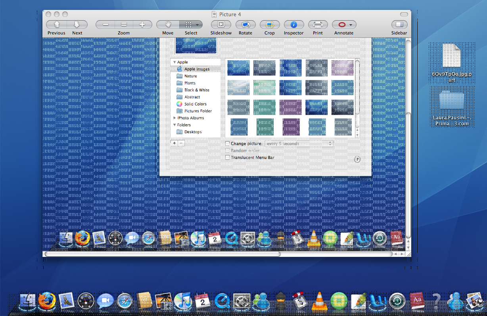This screenshot has width=487, height=316.
Task: Rotate the picture
Action: (245, 25)
